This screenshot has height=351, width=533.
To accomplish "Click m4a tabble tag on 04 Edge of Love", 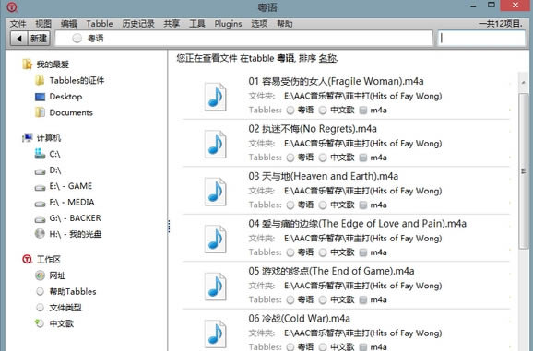I will click(373, 252).
